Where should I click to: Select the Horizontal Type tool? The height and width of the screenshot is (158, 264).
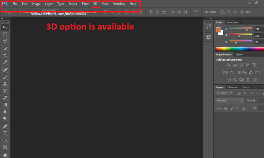5,133
